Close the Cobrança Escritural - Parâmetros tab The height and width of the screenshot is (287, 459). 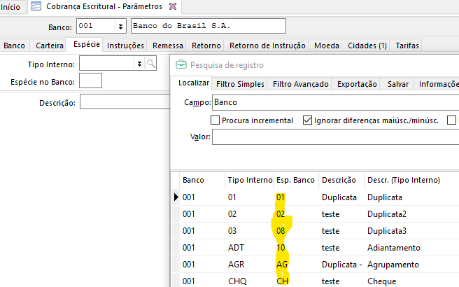pyautogui.click(x=174, y=6)
